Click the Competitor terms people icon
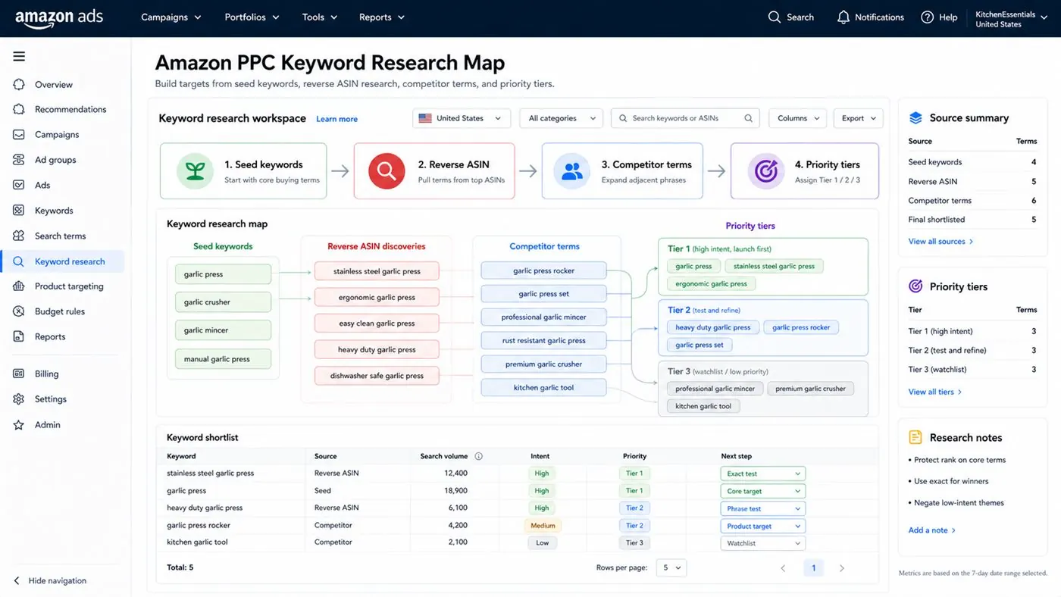The width and height of the screenshot is (1061, 597). (x=572, y=171)
